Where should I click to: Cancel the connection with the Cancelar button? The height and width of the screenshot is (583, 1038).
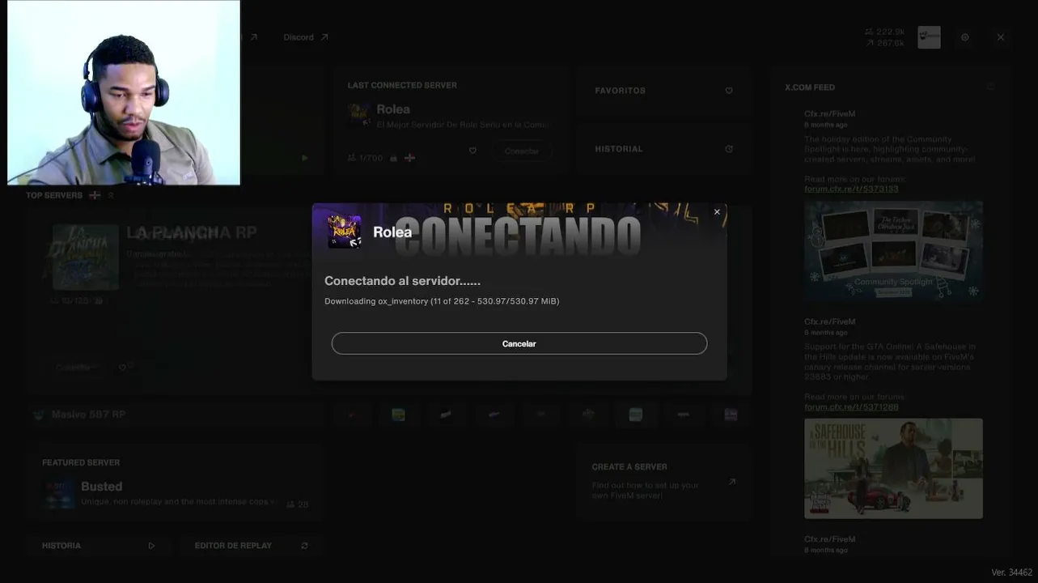(x=519, y=343)
